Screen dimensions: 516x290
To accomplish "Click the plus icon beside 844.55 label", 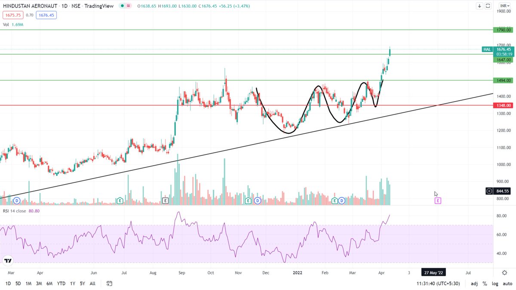I will (x=489, y=191).
